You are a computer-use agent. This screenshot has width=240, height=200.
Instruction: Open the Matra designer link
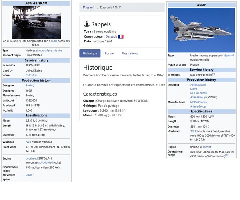pyautogui.click(x=194, y=89)
